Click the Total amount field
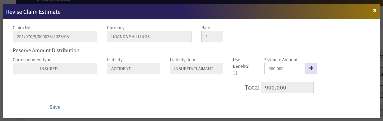This screenshot has height=121, width=383. point(287,88)
